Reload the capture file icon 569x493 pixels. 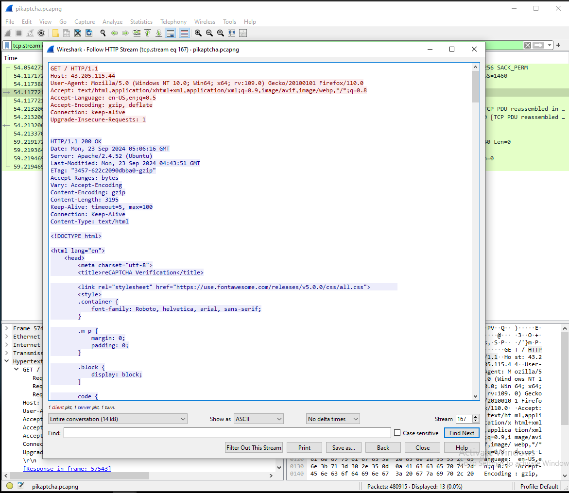pos(89,33)
